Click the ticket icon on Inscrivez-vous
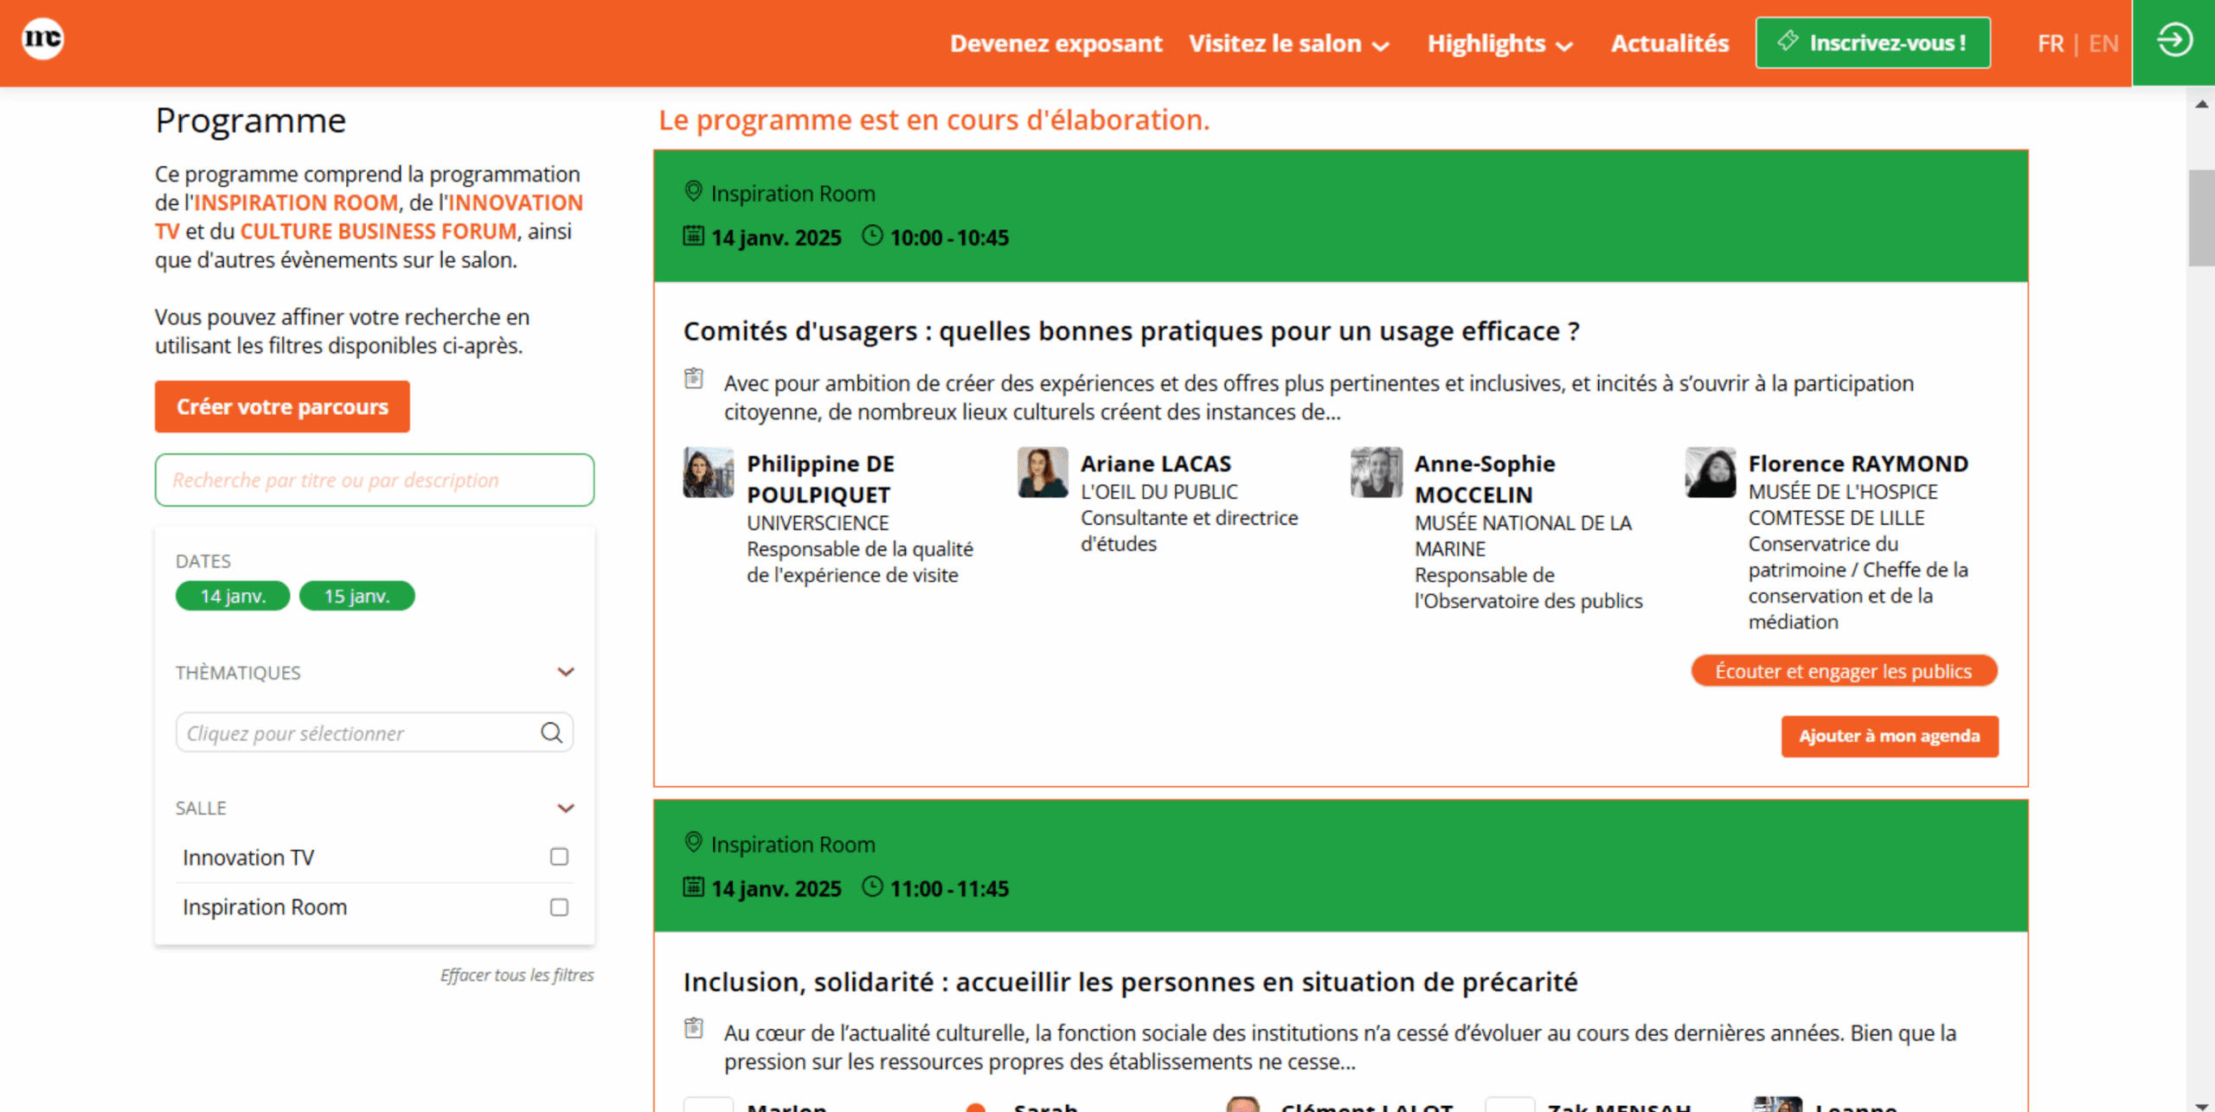 pos(1788,42)
